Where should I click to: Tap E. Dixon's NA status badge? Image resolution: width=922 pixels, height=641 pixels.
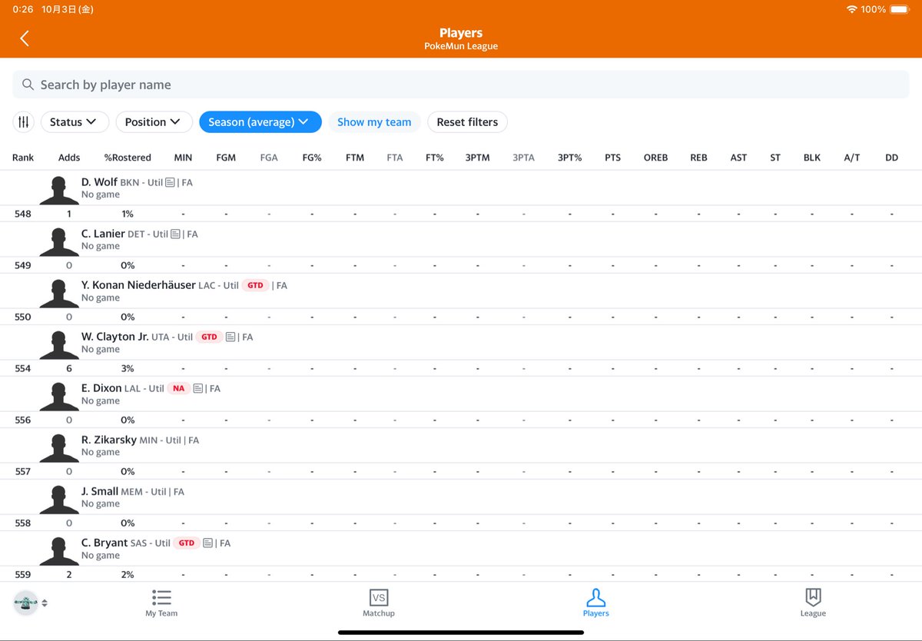pyautogui.click(x=179, y=388)
